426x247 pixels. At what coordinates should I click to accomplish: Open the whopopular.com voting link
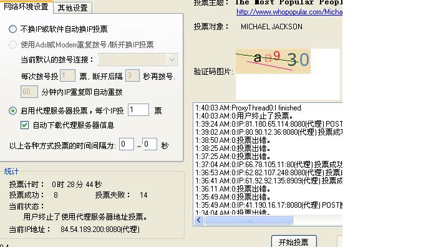(x=289, y=12)
